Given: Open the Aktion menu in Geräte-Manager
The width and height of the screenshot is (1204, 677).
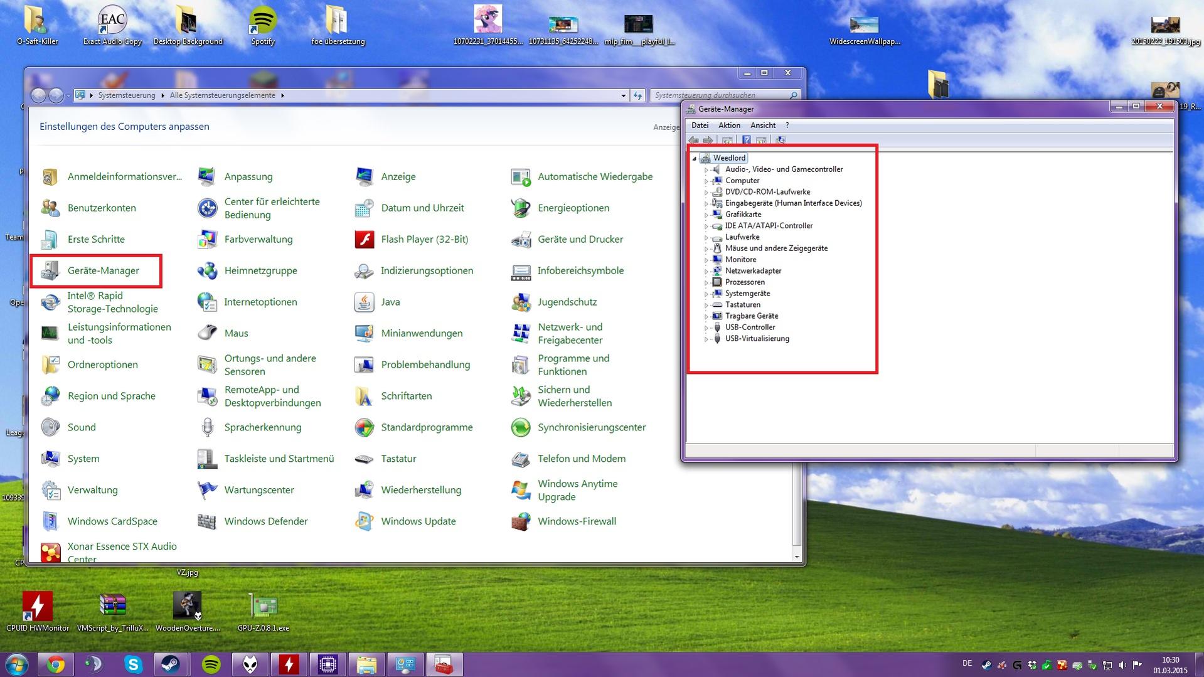Looking at the screenshot, I should coord(729,125).
